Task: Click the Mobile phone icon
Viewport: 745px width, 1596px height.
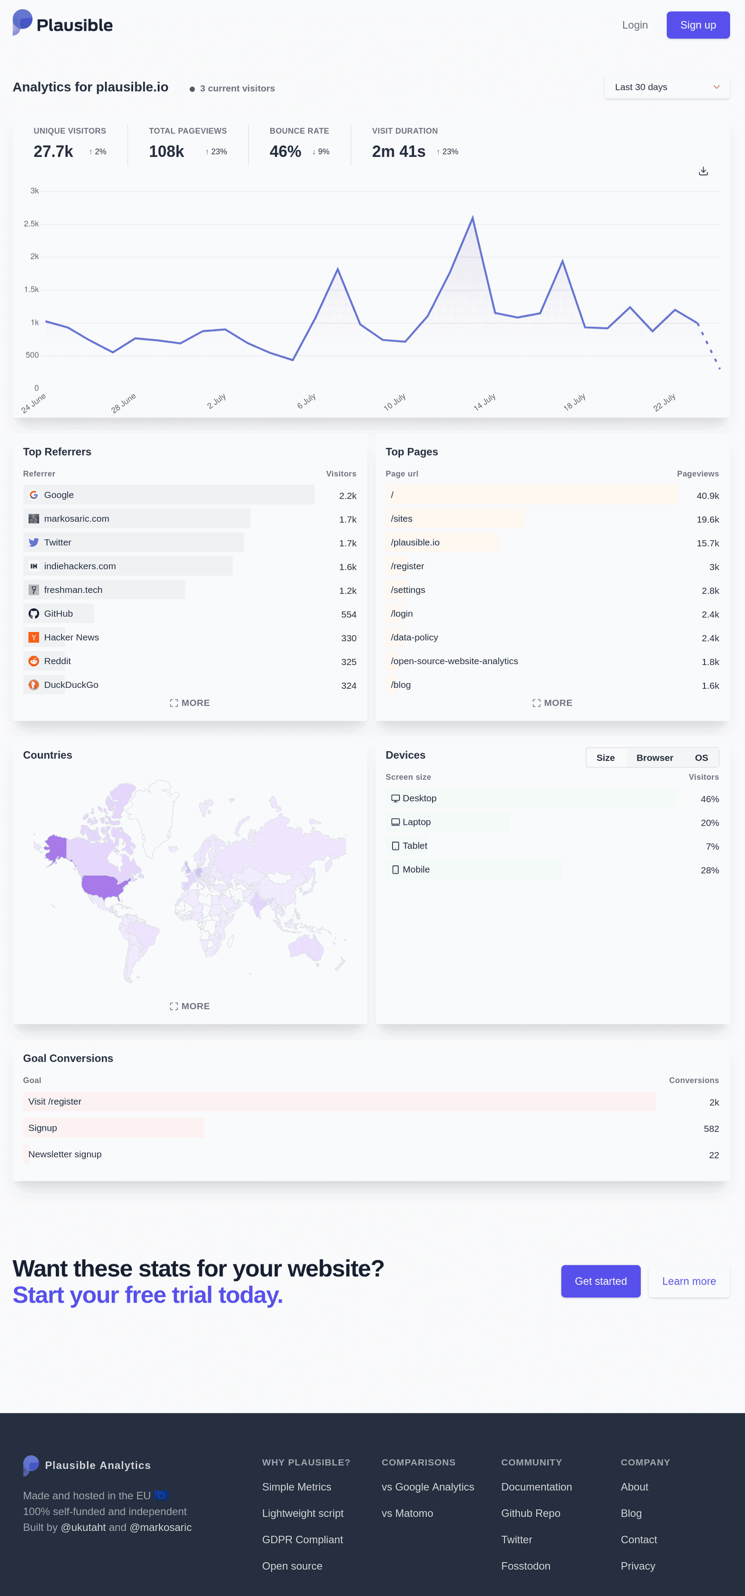Action: click(x=395, y=870)
